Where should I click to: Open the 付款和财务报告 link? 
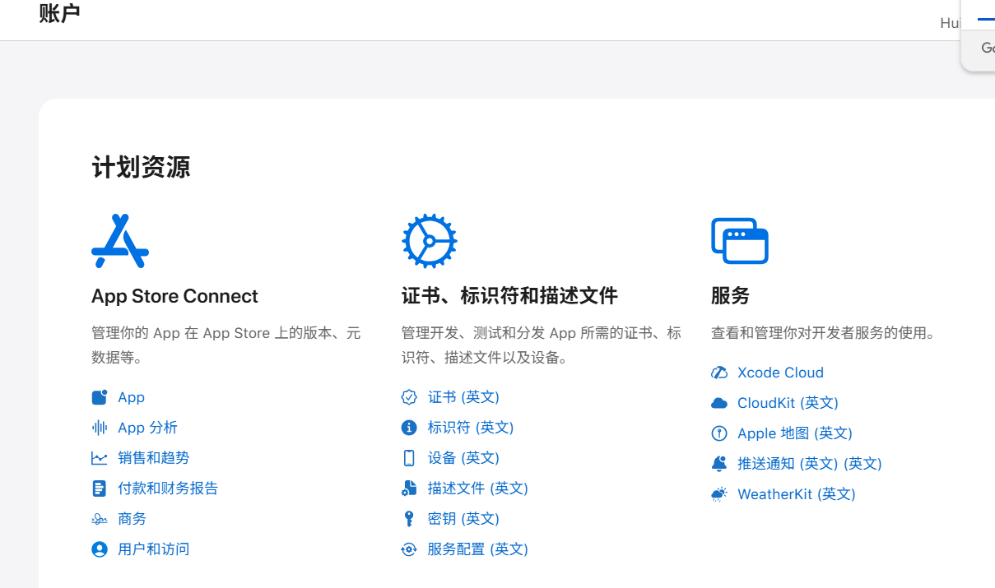[168, 488]
